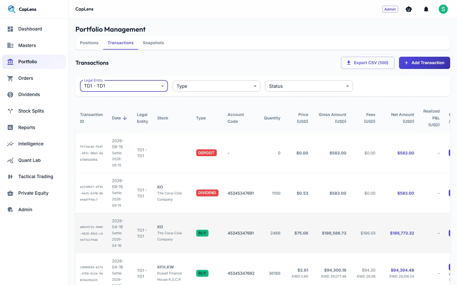Click the Add Transaction button
Viewport: 457px width, 285px height.
click(x=424, y=63)
